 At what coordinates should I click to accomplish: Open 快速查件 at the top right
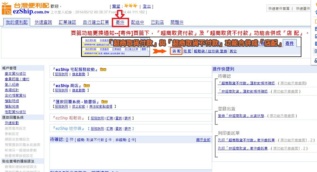[303, 8]
